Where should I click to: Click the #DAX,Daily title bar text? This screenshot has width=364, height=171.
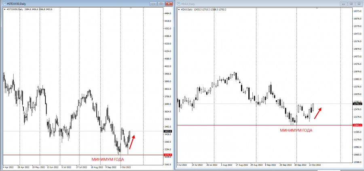[x=188, y=4]
